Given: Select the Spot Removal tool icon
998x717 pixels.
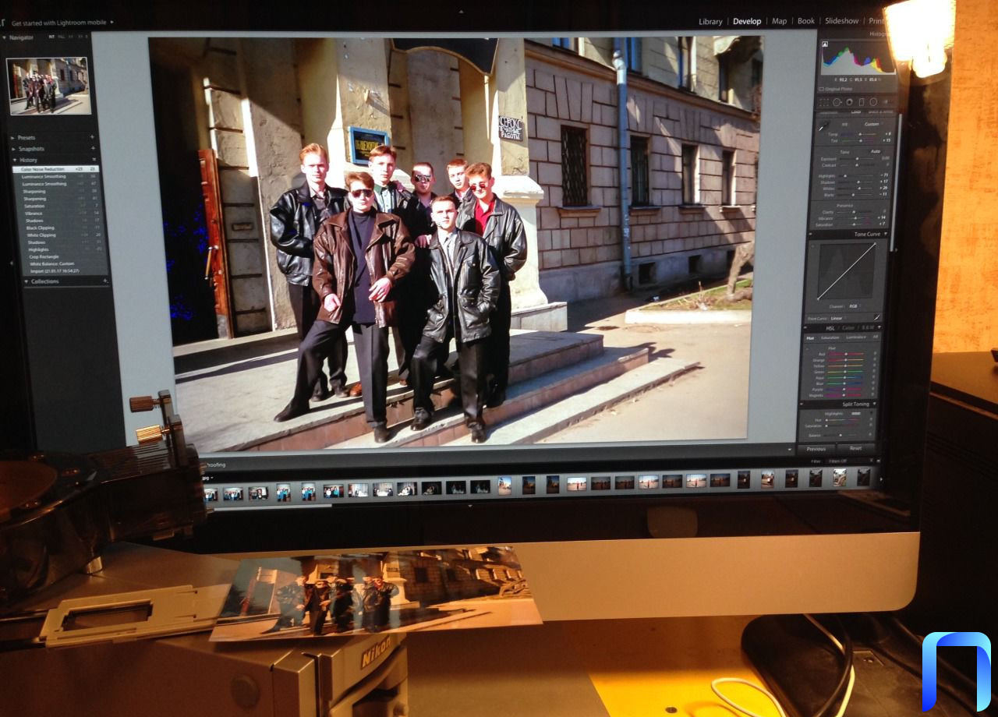Looking at the screenshot, I should [837, 102].
